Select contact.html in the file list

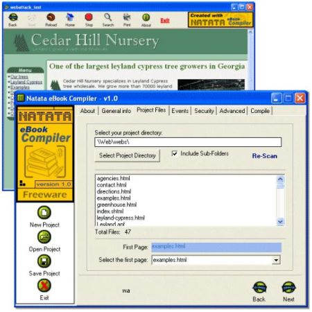[x=112, y=185]
